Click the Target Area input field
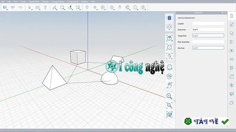This screenshot has height=132, width=236. pos(208,35)
